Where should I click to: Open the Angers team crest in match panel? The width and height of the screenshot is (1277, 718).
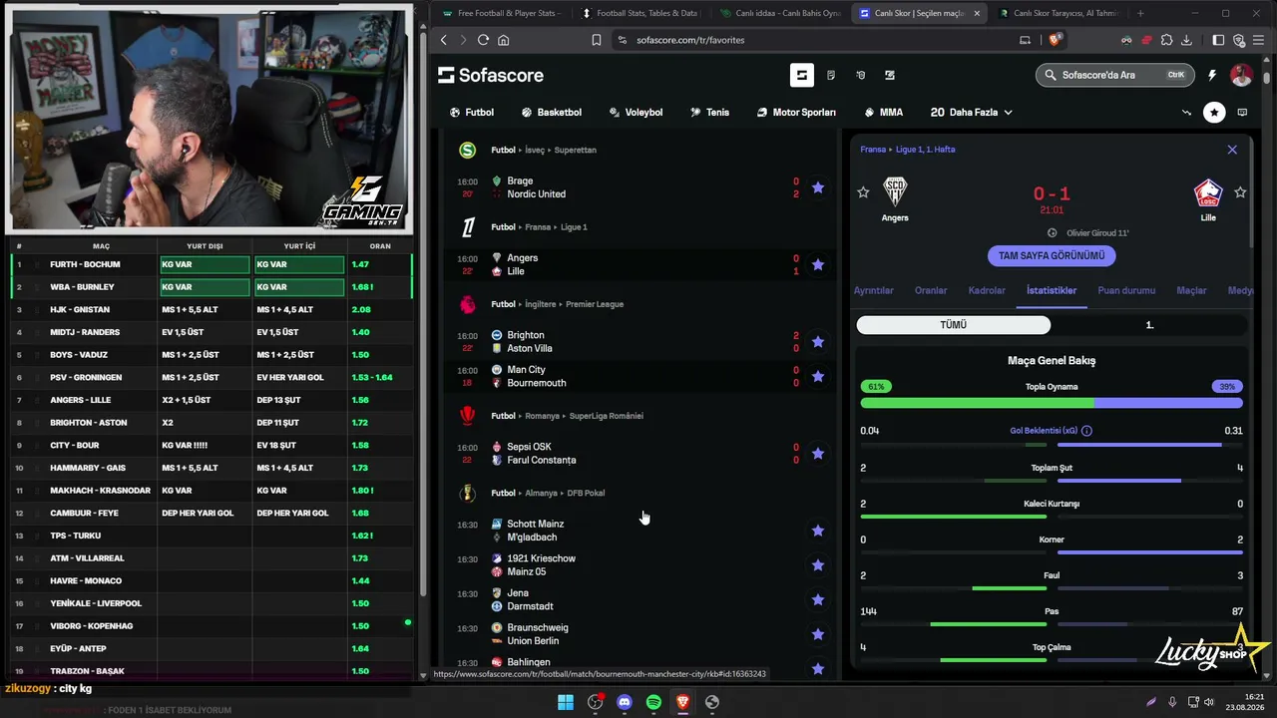895,191
